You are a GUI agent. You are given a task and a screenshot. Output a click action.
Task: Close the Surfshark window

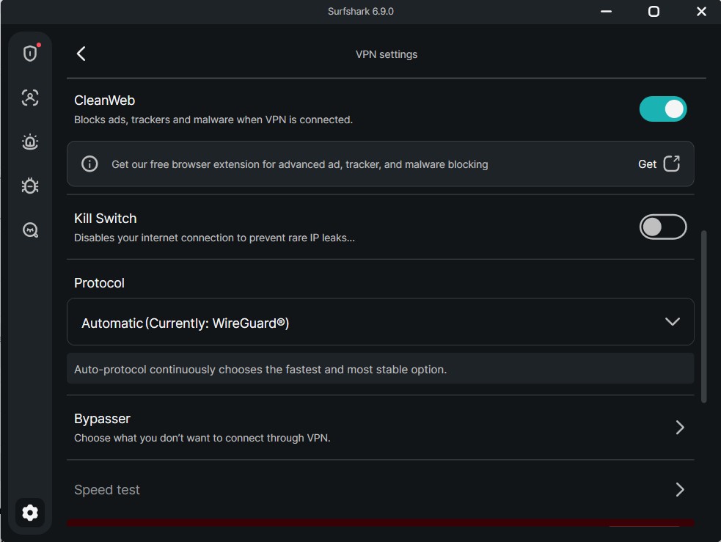(x=701, y=12)
